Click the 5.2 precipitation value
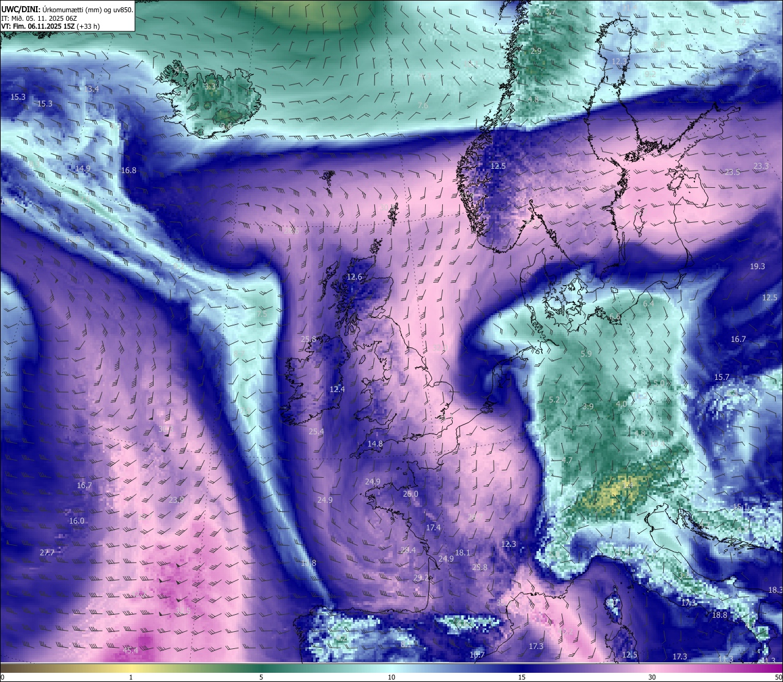783x682 pixels. (x=555, y=400)
